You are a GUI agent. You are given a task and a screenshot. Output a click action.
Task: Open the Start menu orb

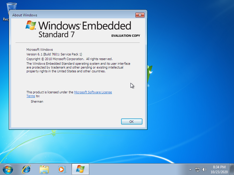point(8,169)
